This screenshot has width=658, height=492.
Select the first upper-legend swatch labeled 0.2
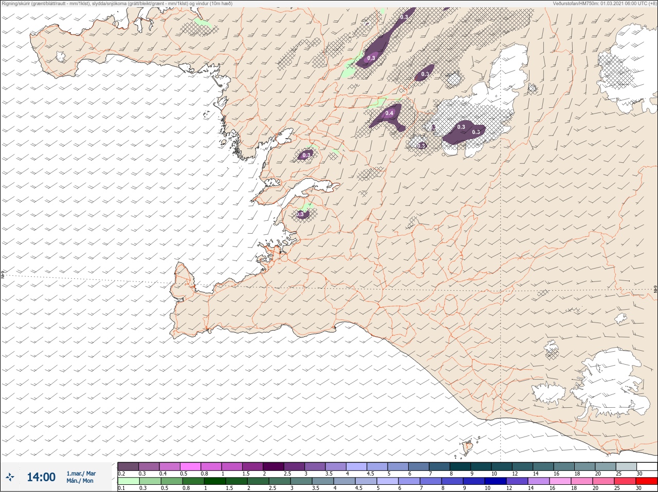128,466
